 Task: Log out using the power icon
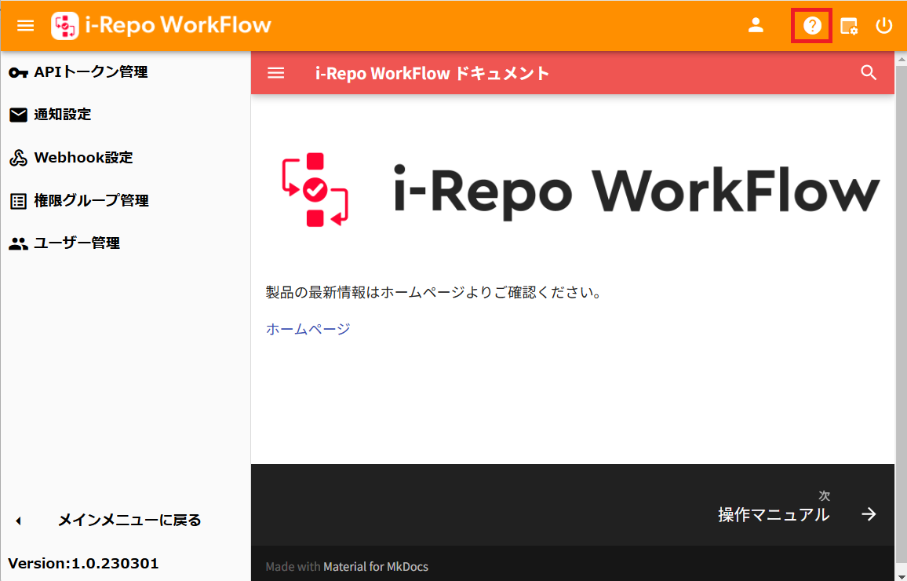[x=884, y=24]
